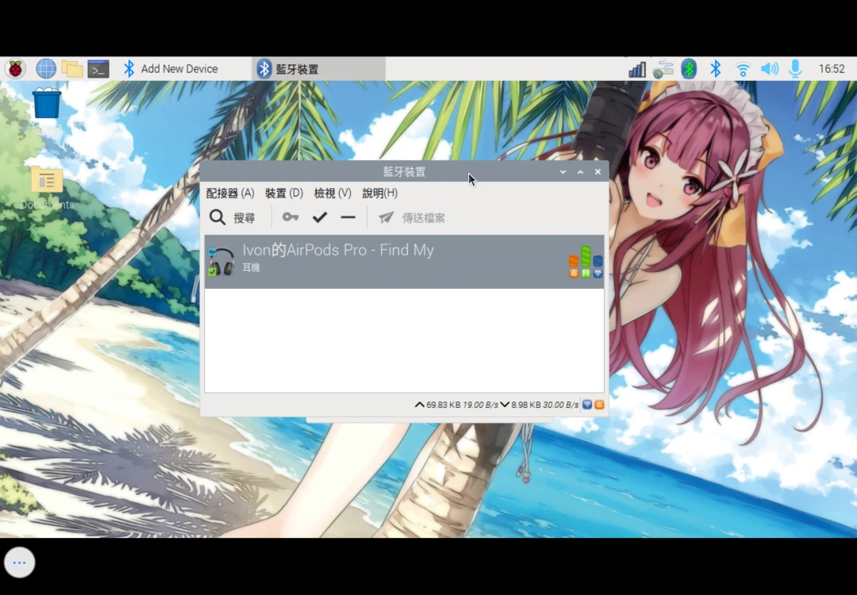This screenshot has width=857, height=595.
Task: Open the 配接器 (A) menu
Action: (230, 193)
